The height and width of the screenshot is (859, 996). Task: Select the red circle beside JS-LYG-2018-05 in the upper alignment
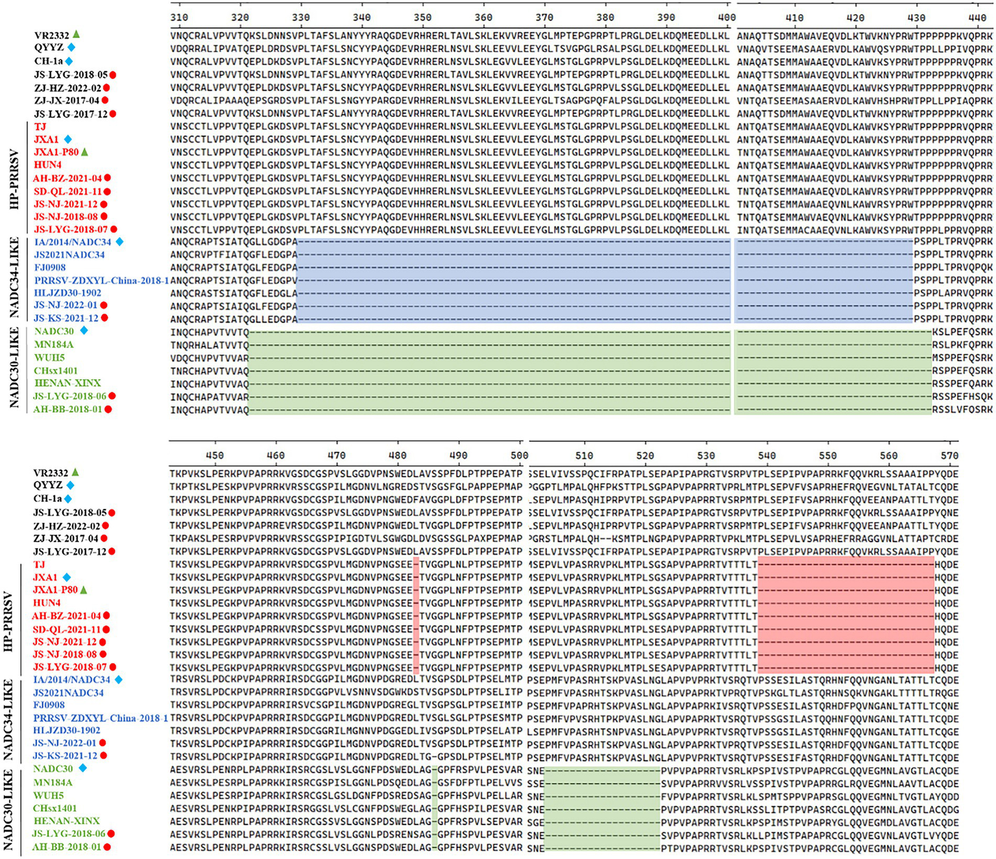tap(113, 75)
